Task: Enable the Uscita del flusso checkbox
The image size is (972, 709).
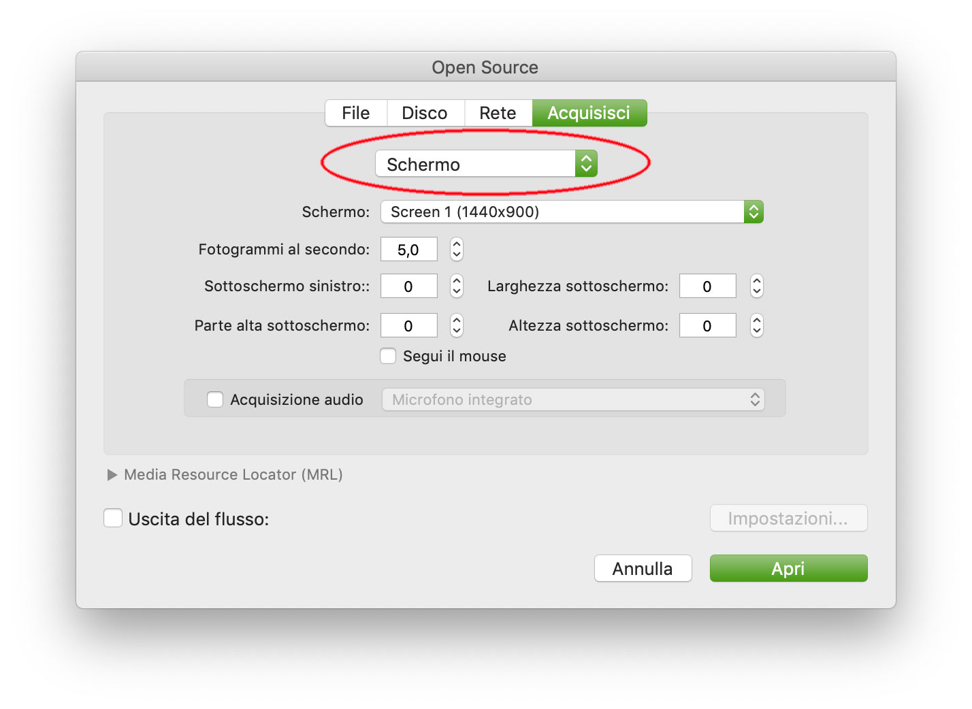Action: click(x=113, y=518)
